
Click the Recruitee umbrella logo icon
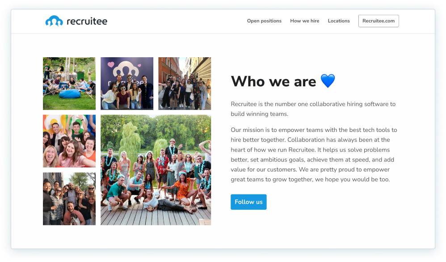(x=53, y=20)
